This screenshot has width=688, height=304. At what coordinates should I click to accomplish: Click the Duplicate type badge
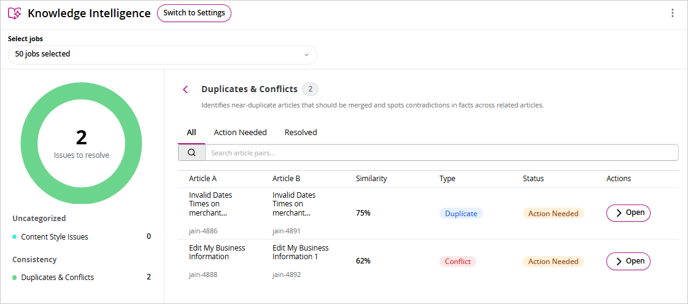461,214
